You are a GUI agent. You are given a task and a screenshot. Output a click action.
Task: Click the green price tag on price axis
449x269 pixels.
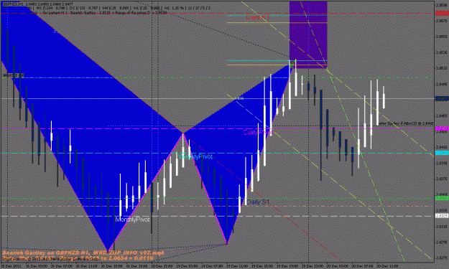click(x=442, y=198)
